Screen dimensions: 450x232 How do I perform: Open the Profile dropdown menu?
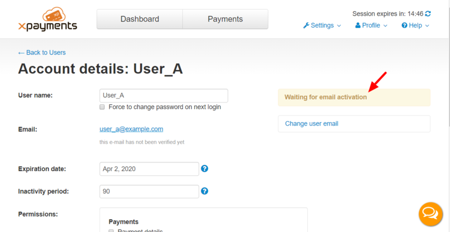pos(371,25)
